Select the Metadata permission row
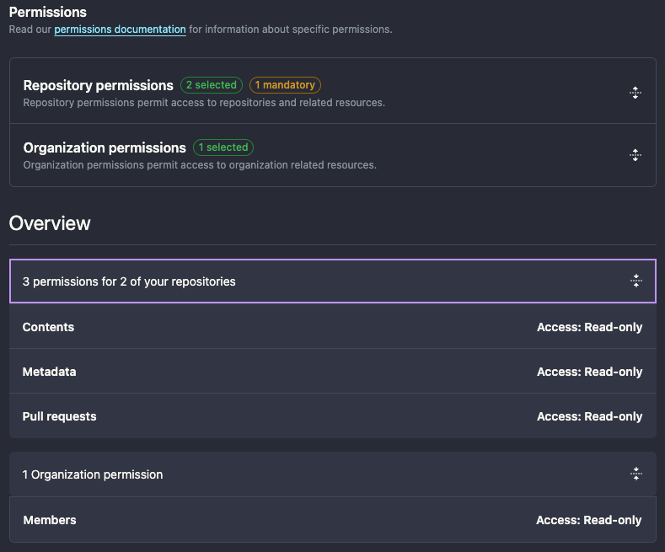Image resolution: width=665 pixels, height=552 pixels. pyautogui.click(x=49, y=372)
